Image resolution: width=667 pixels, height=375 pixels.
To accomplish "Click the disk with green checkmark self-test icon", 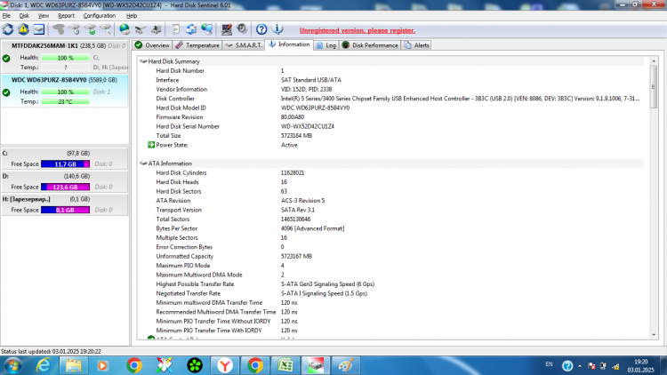I will click(90, 29).
